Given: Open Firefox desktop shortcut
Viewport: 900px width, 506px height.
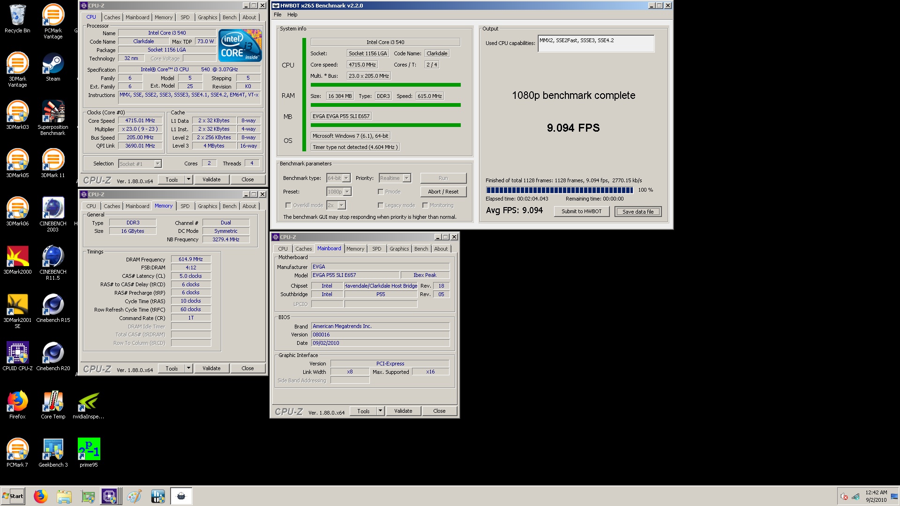Looking at the screenshot, I should pyautogui.click(x=17, y=405).
